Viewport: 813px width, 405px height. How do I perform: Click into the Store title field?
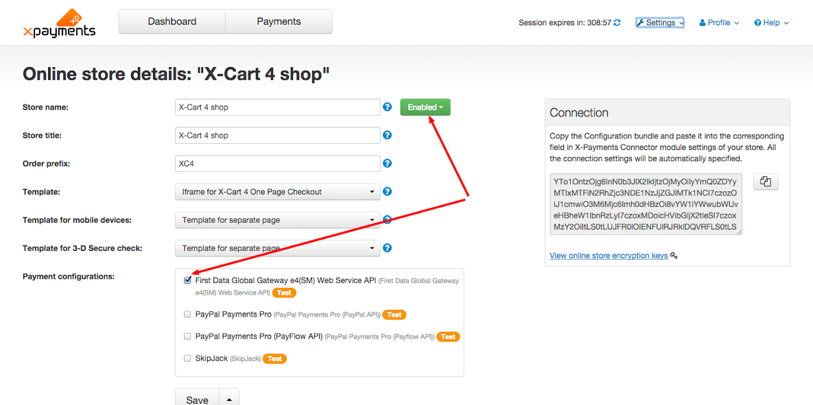tap(278, 135)
